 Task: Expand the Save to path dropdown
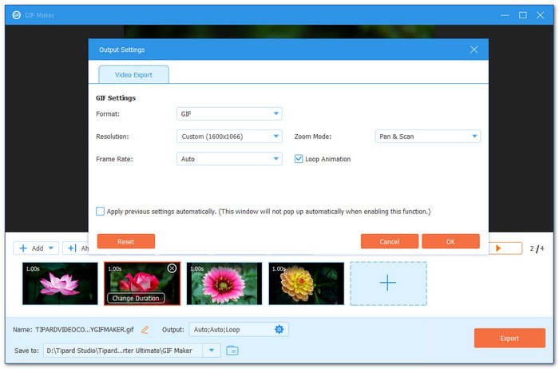[212, 351]
